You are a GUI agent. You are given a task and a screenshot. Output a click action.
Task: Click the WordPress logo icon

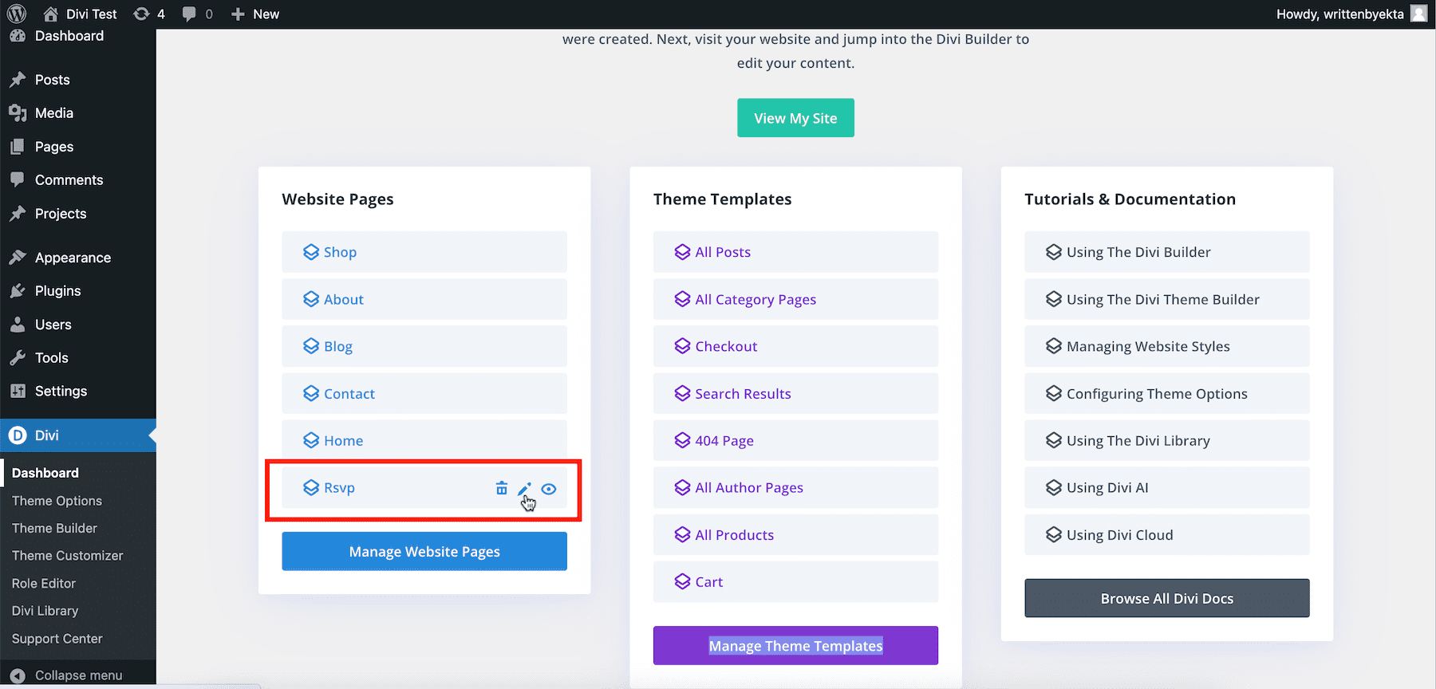[x=17, y=14]
